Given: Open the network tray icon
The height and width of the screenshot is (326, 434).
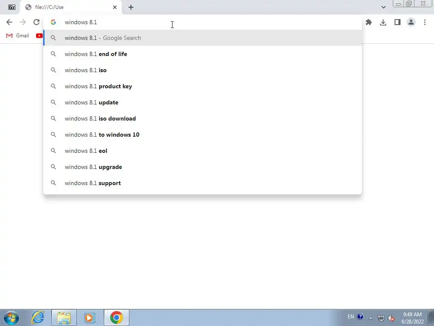Looking at the screenshot, I should pyautogui.click(x=381, y=318).
